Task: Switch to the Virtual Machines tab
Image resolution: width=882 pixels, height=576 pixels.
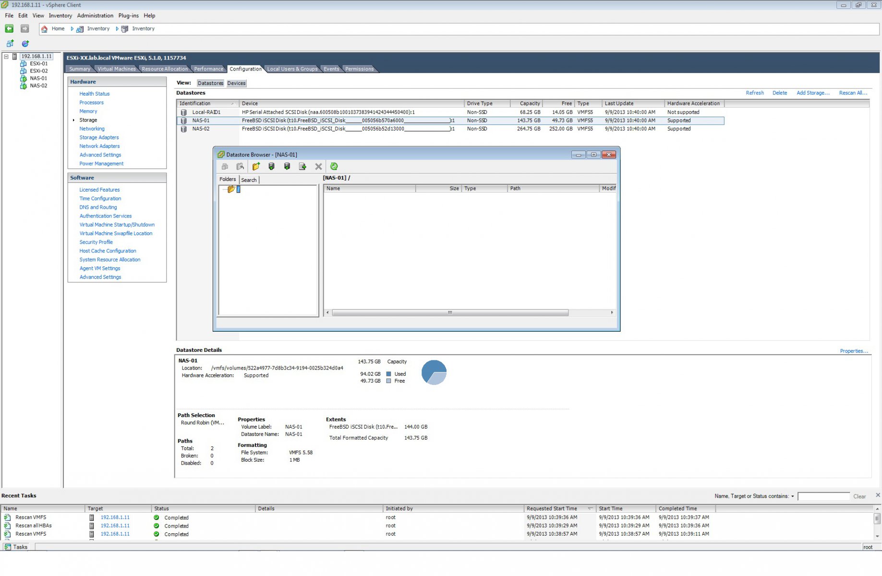Action: [x=117, y=69]
